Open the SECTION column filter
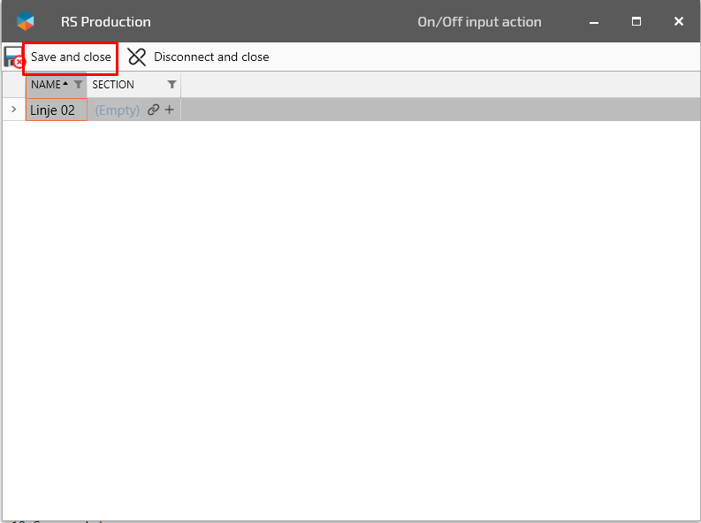Viewport: 701px width, 523px height. 171,85
